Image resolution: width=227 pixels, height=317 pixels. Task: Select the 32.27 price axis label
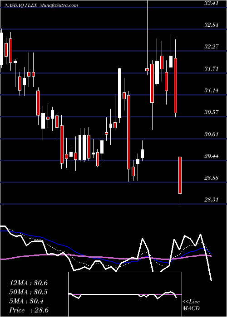212,47
